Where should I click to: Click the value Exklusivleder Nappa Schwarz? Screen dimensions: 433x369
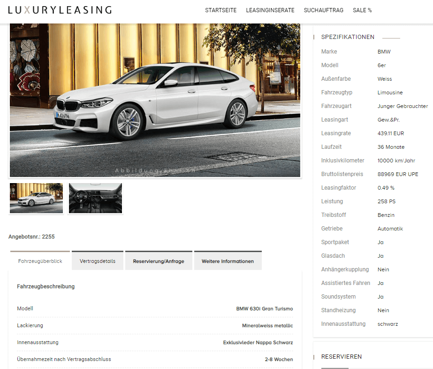click(258, 342)
